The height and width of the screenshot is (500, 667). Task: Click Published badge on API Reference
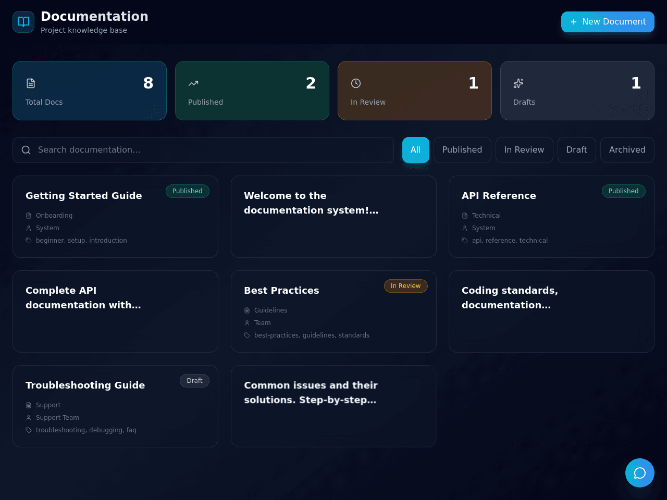tap(624, 191)
